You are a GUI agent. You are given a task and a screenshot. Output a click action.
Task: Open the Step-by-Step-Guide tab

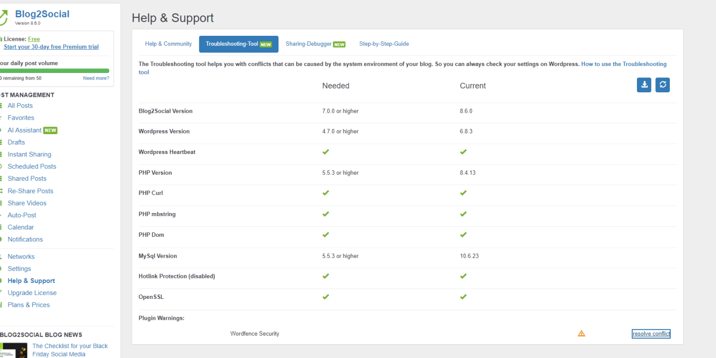(384, 44)
